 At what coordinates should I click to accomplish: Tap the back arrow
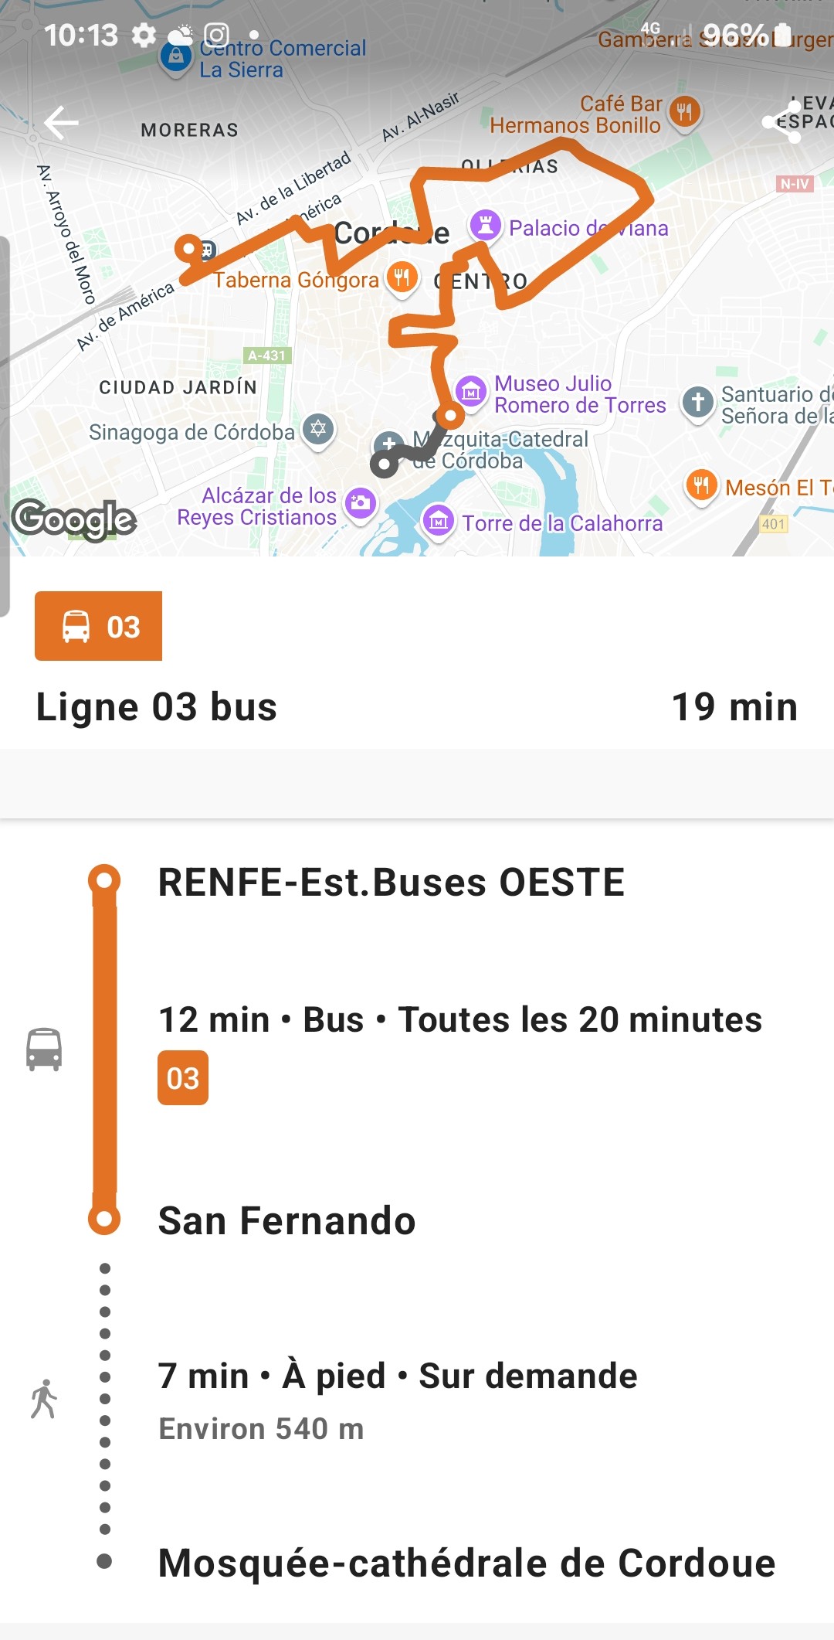(x=62, y=123)
